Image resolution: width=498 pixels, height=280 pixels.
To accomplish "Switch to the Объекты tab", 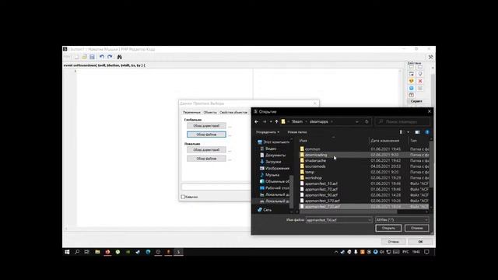I will coord(210,112).
